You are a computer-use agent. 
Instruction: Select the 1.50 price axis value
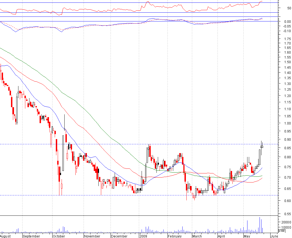(288, 62)
